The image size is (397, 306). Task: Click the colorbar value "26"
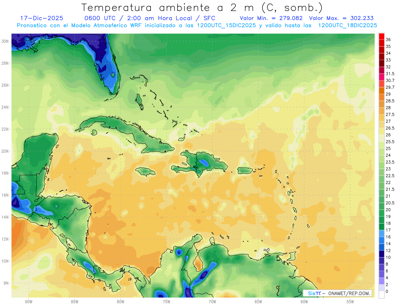(x=388, y=135)
